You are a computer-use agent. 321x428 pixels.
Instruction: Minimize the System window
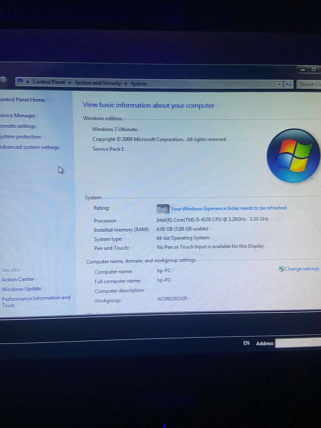click(x=303, y=70)
